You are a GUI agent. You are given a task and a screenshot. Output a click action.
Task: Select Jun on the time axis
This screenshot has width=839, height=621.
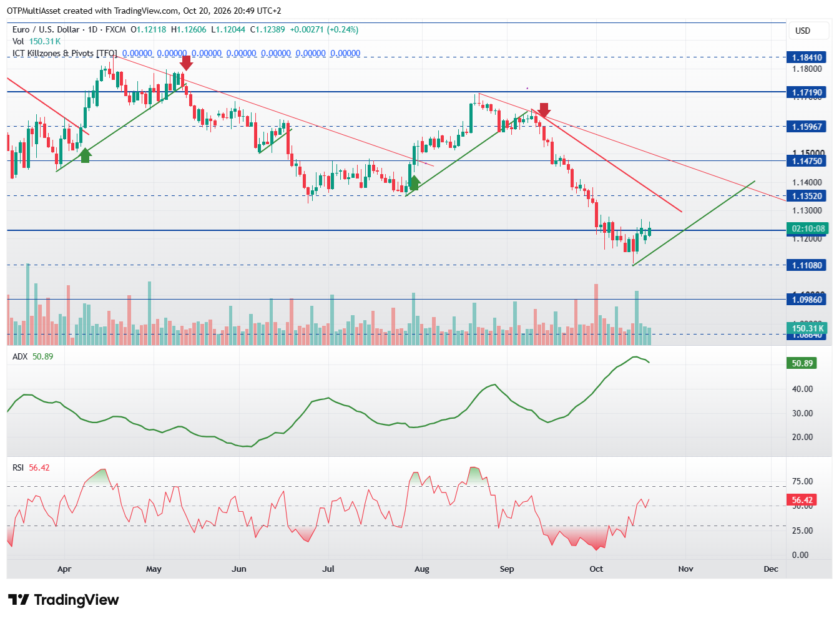(x=238, y=569)
